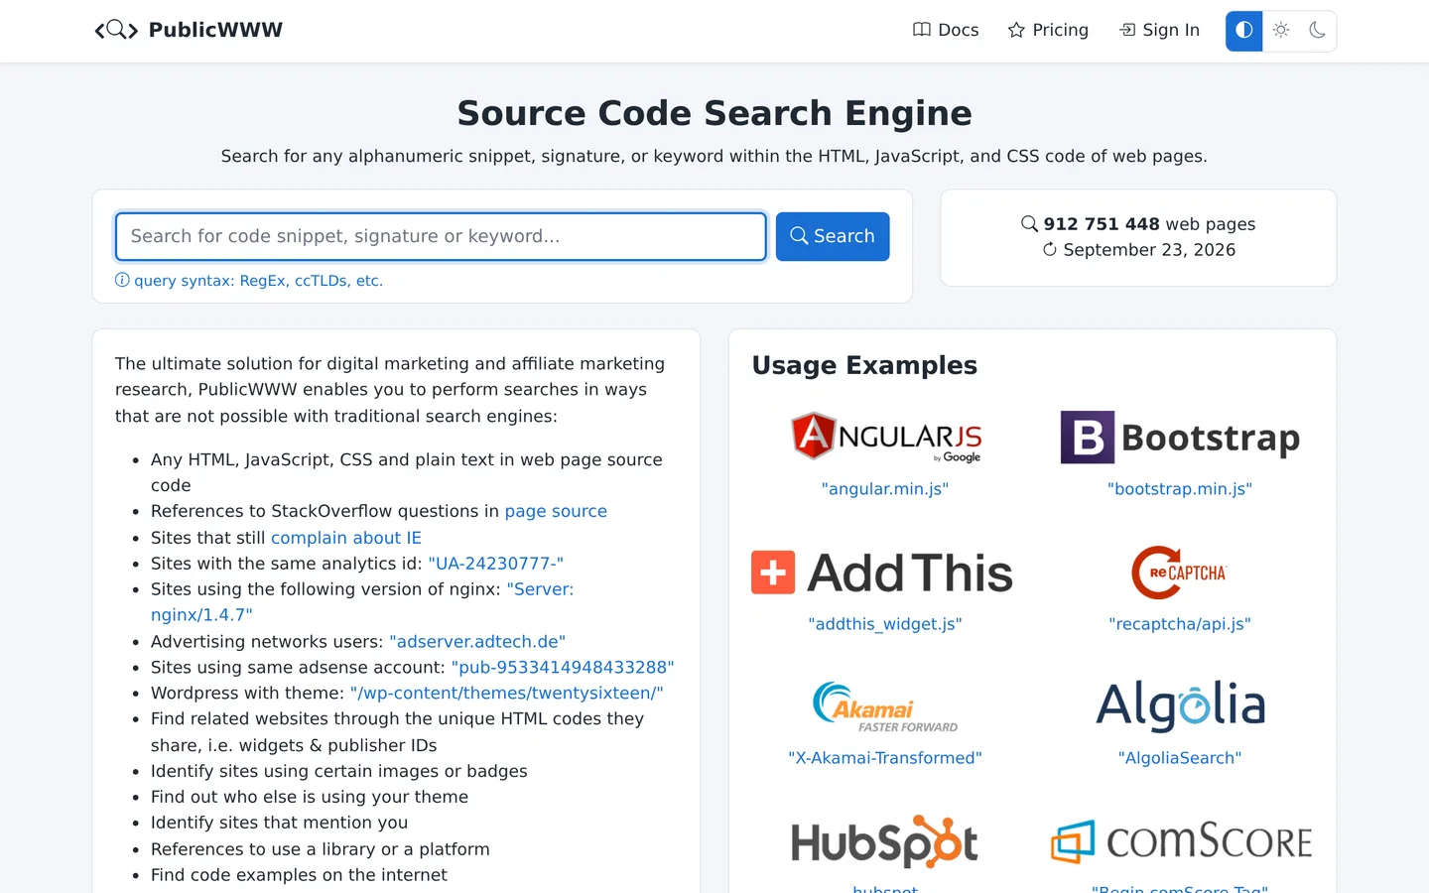Open the "pub-9533414948433288" adsense link
Image resolution: width=1429 pixels, height=893 pixels.
563,668
